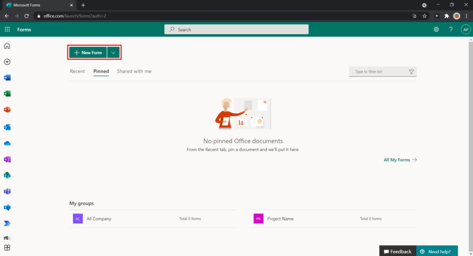
Task: Open the Chrome three-dot menu
Action: pos(467,16)
